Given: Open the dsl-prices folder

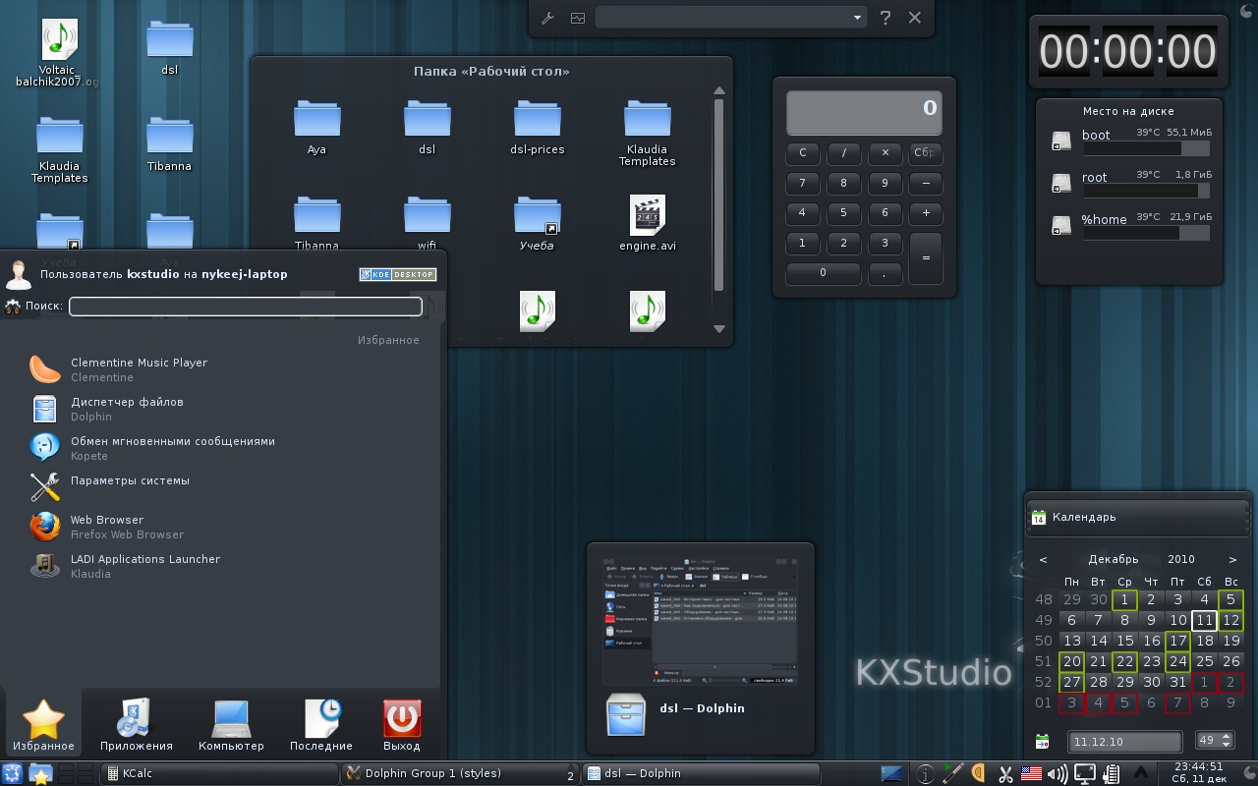Looking at the screenshot, I should pos(538,128).
